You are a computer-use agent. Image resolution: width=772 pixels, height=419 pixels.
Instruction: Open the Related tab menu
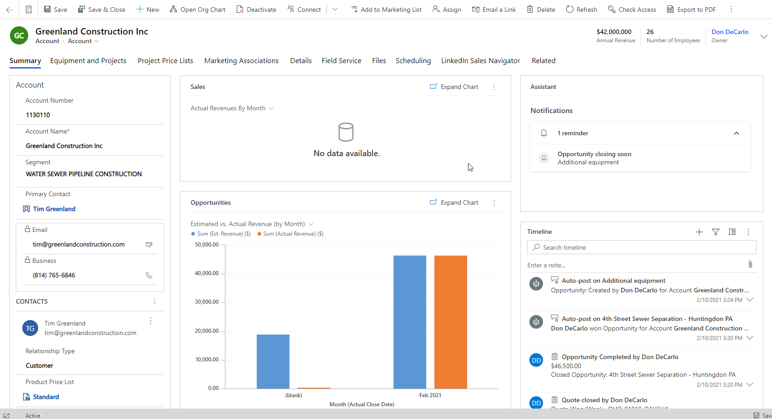click(x=543, y=61)
